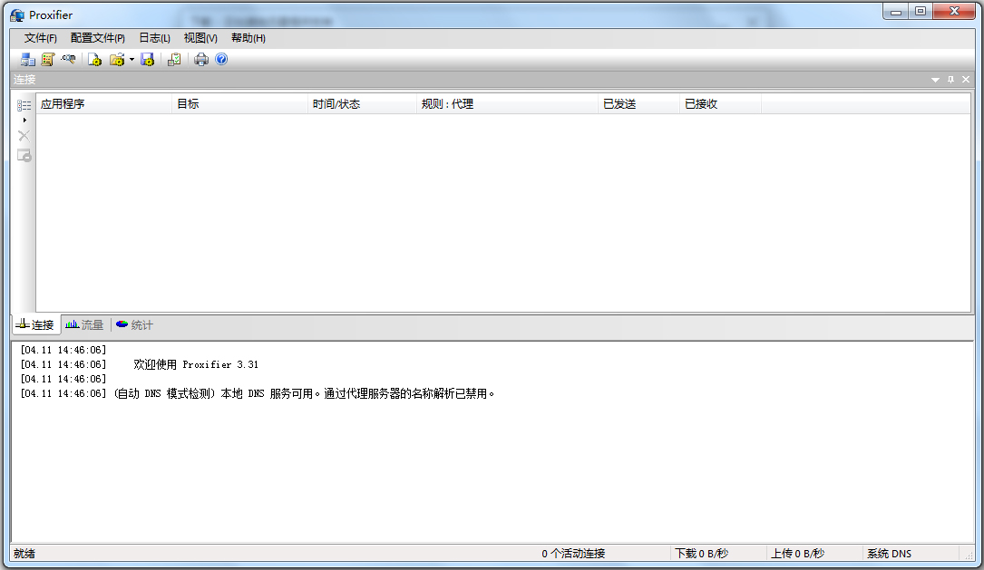This screenshot has height=570, width=984.
Task: Open Proxifier help with the question mark icon
Action: tap(220, 59)
